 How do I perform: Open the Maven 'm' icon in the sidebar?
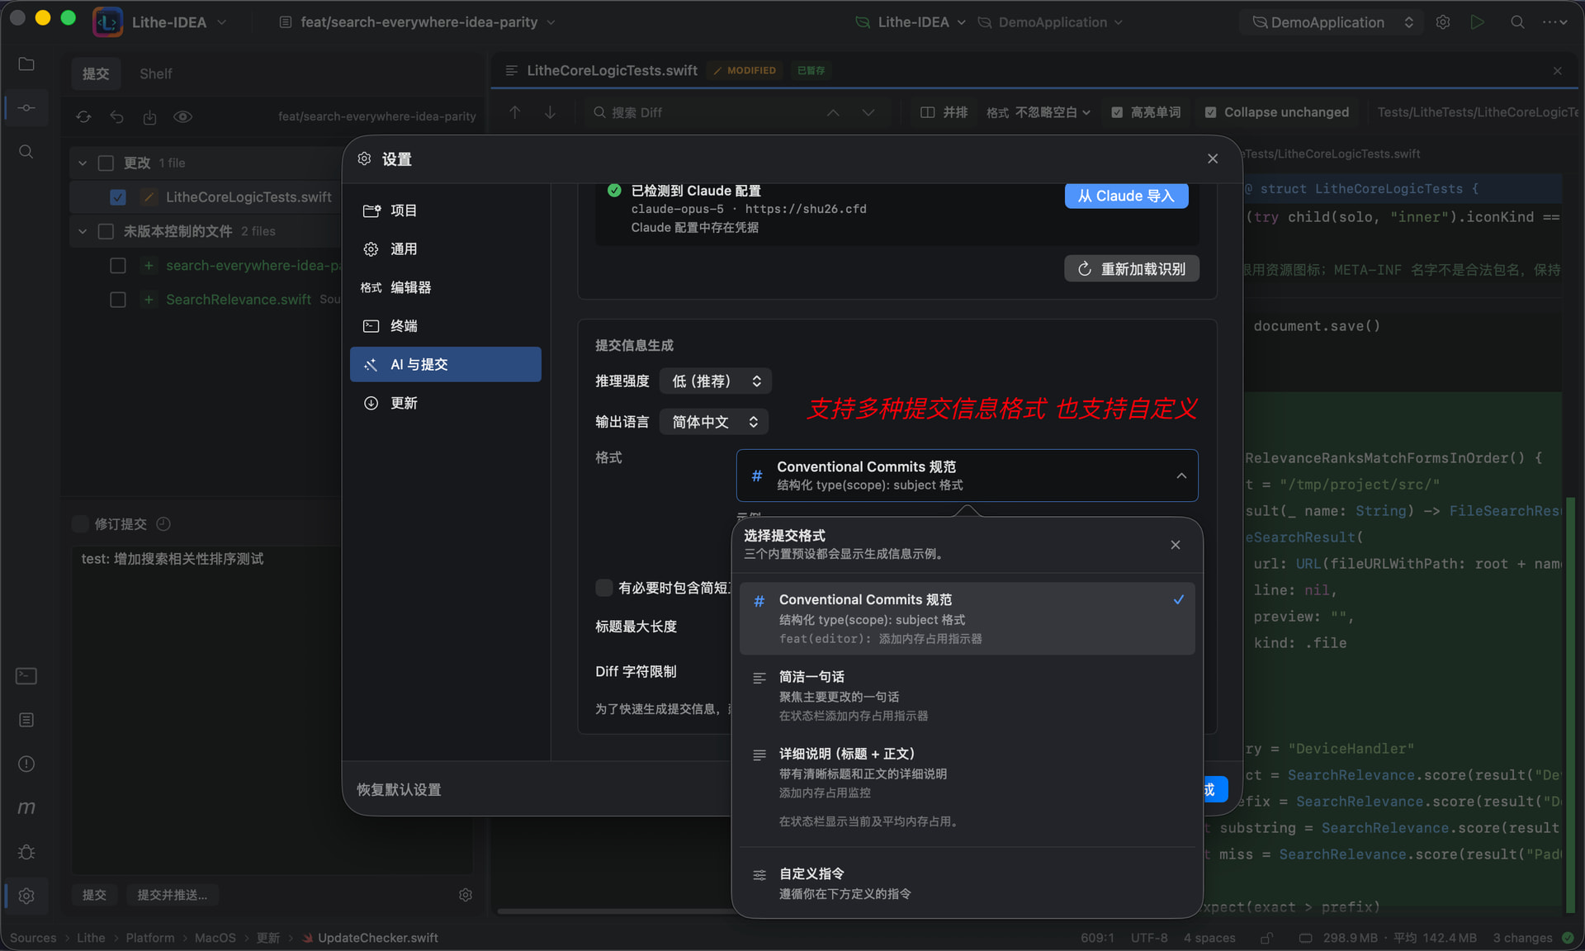pos(26,807)
